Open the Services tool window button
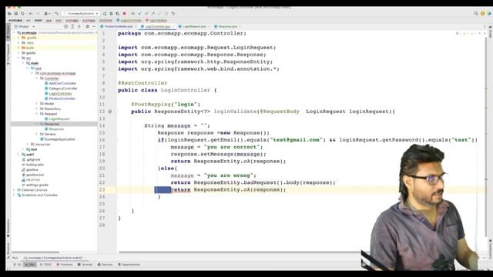 [x=105, y=265]
